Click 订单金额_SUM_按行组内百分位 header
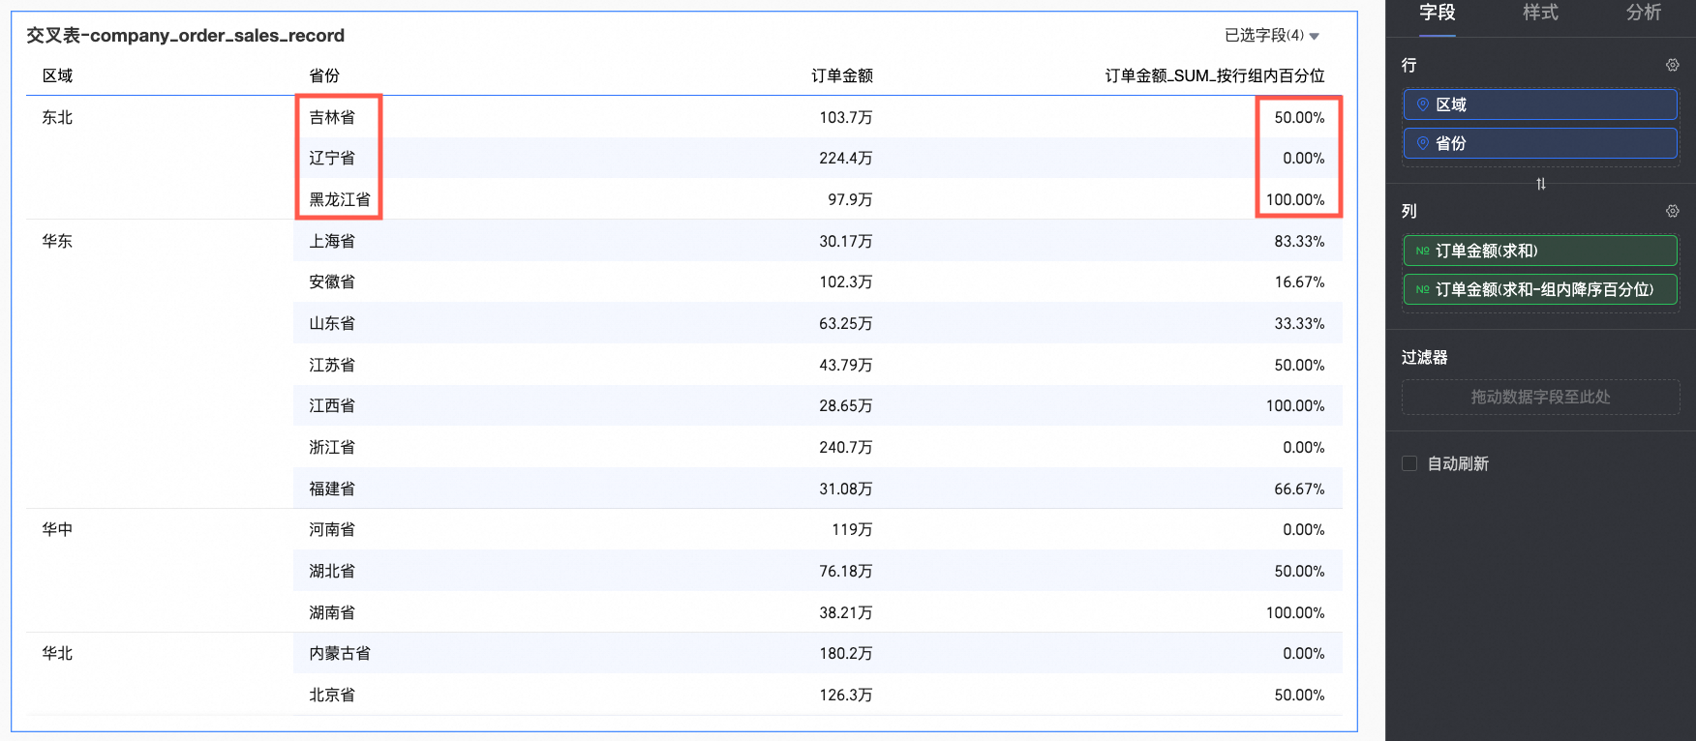This screenshot has height=741, width=1696. pos(1215,75)
